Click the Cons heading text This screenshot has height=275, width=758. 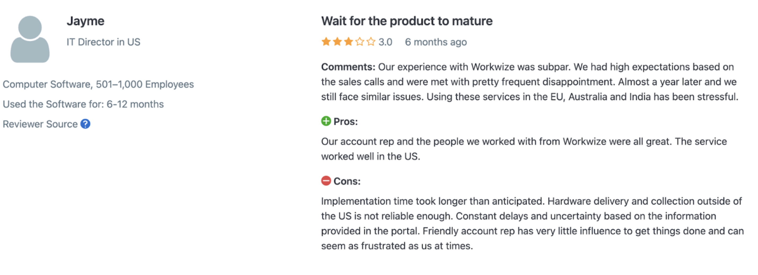[347, 181]
